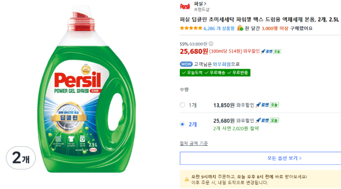Open the 퍼실 brand shop chevron
The image size is (341, 189).
point(205,4)
